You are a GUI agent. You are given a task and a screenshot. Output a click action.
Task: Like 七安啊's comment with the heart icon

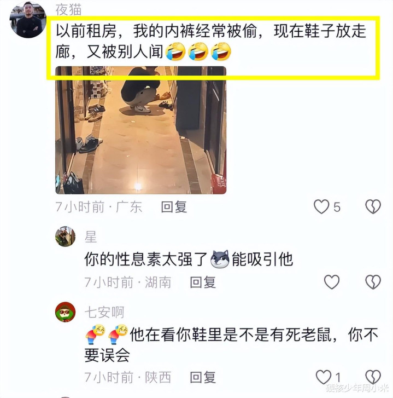(324, 377)
